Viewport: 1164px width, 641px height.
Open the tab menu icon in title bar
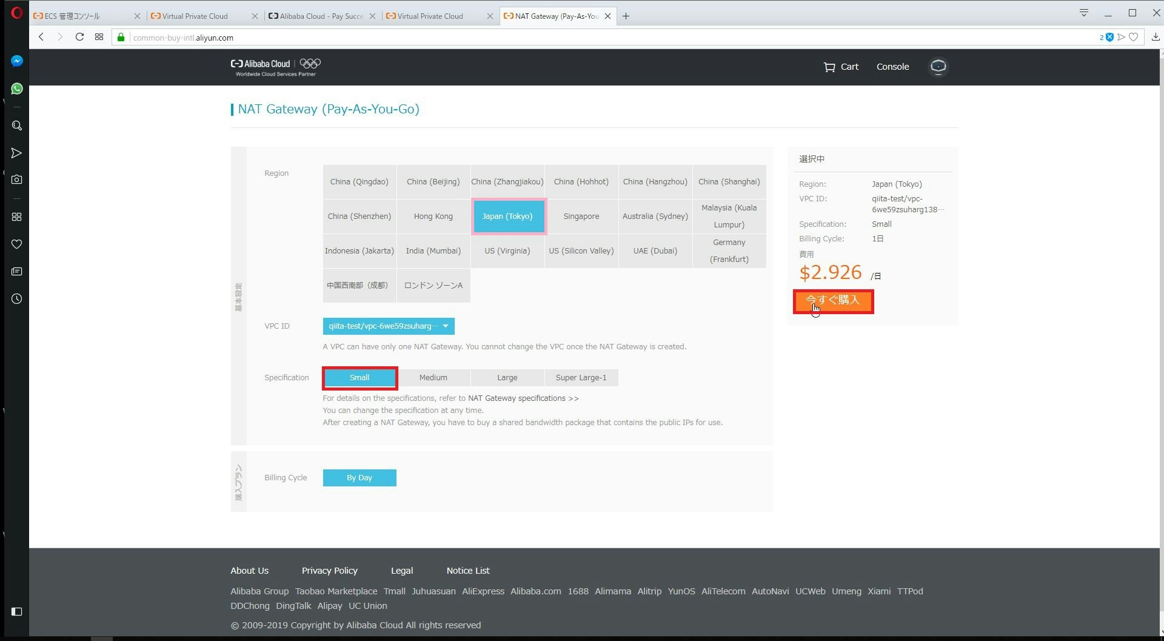coord(1084,13)
